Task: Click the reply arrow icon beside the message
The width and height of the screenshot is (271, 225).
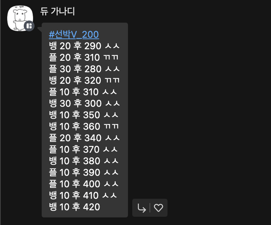Action: pos(142,208)
